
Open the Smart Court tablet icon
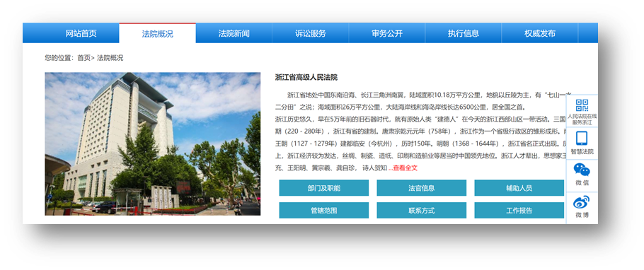(x=582, y=139)
